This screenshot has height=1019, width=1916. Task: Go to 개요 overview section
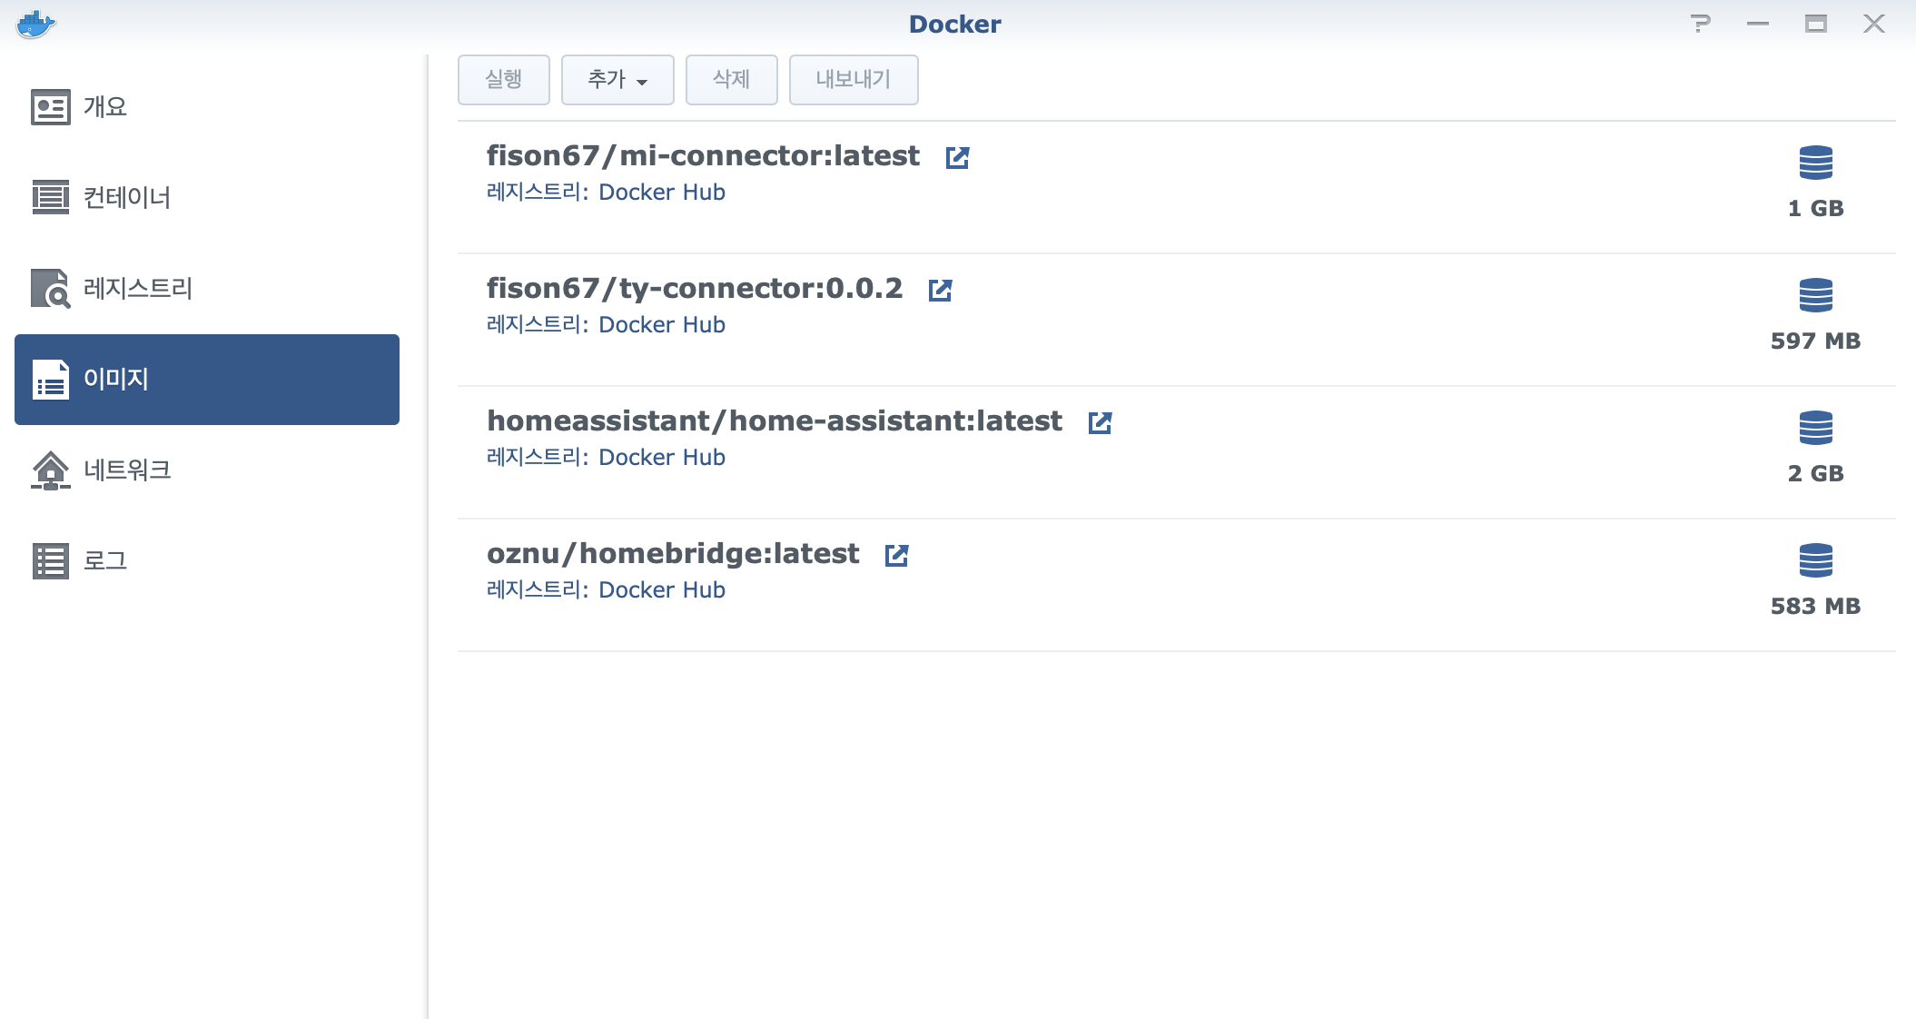click(104, 107)
